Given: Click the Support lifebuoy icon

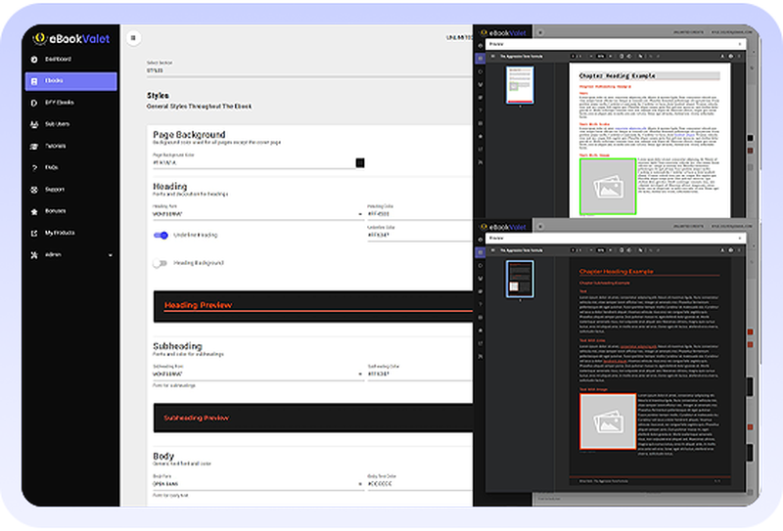Looking at the screenshot, I should tap(34, 189).
